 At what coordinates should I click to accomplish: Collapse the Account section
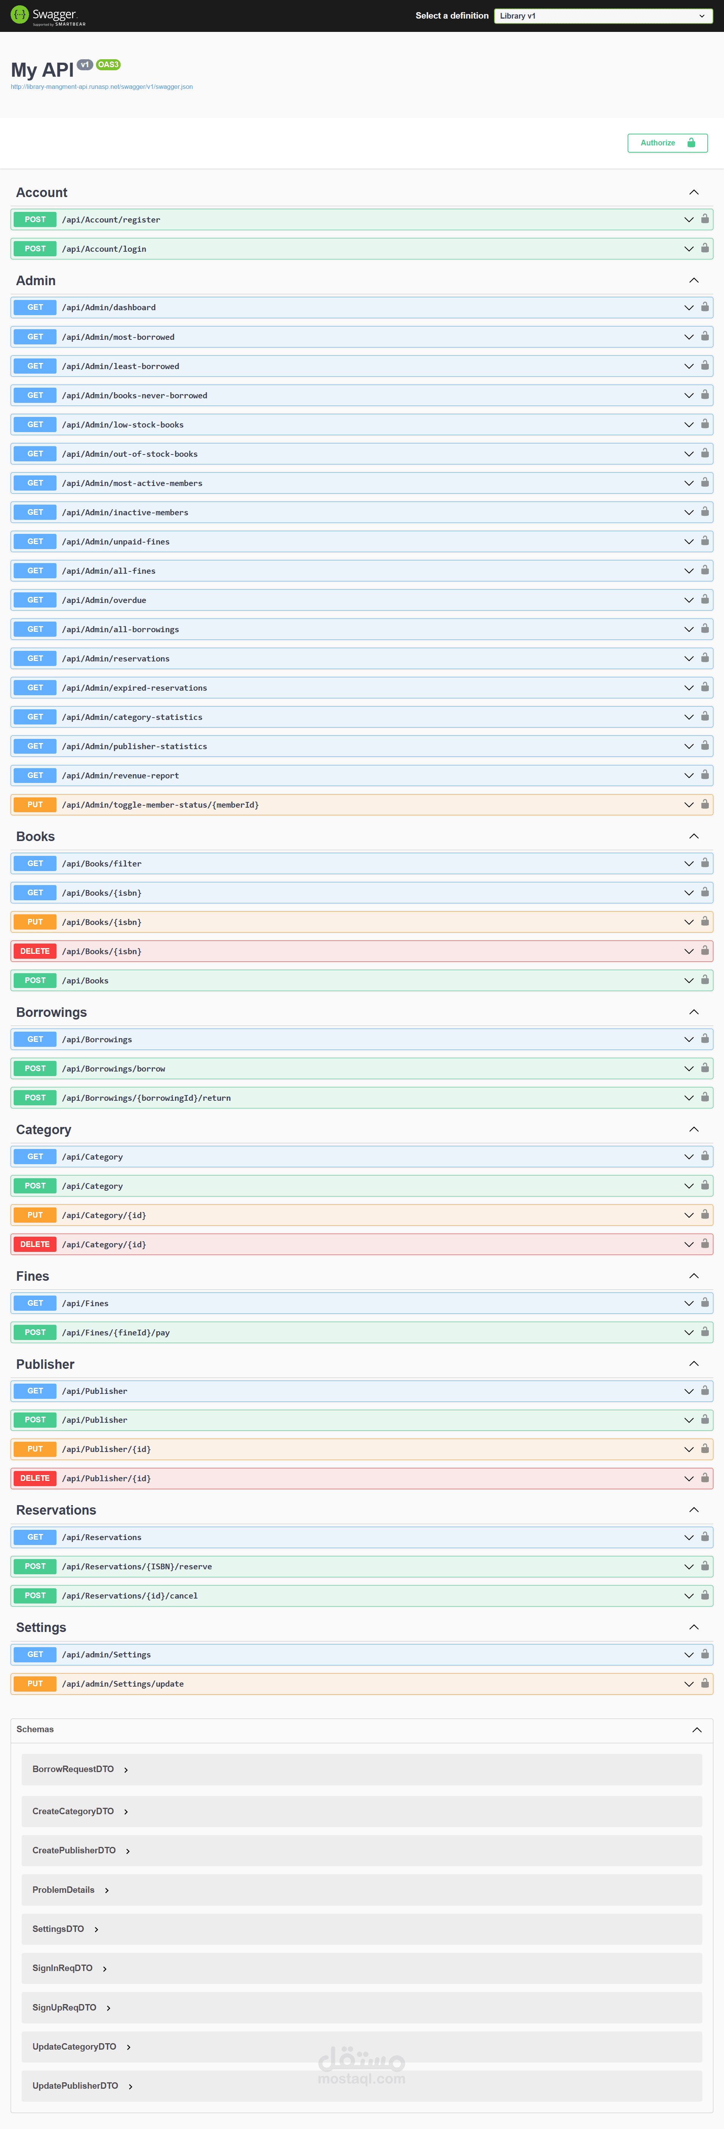coord(694,193)
